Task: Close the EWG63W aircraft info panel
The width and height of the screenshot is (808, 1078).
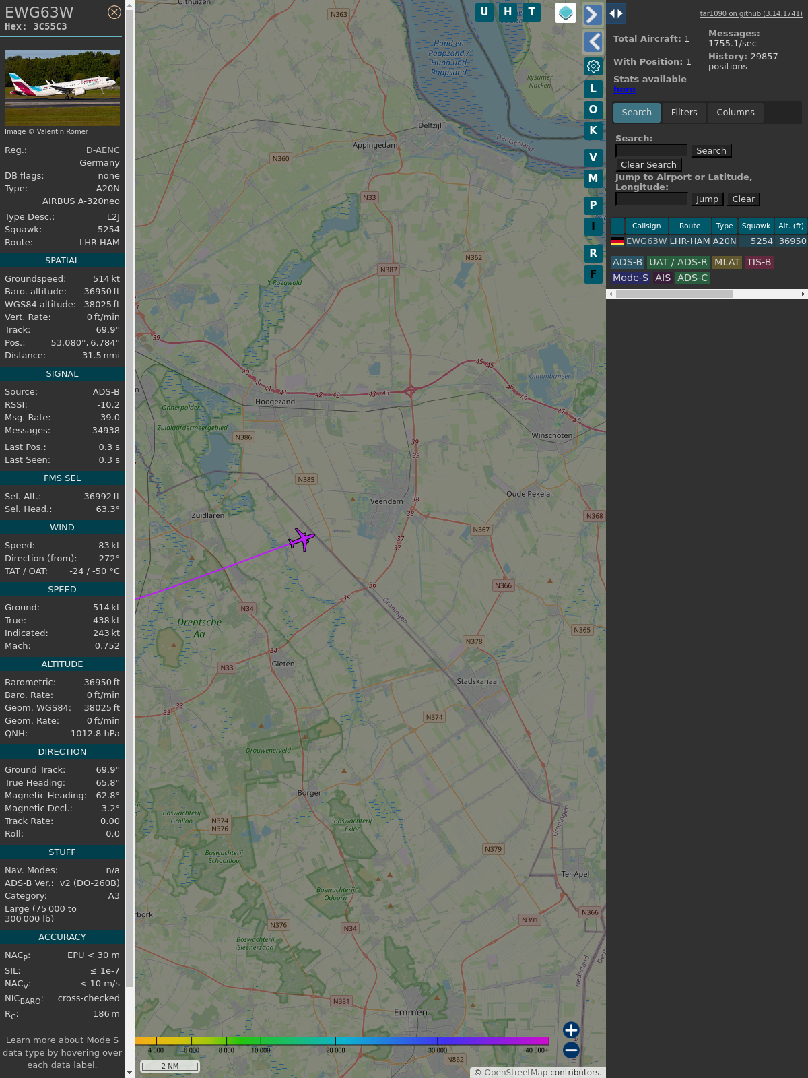Action: tap(114, 12)
